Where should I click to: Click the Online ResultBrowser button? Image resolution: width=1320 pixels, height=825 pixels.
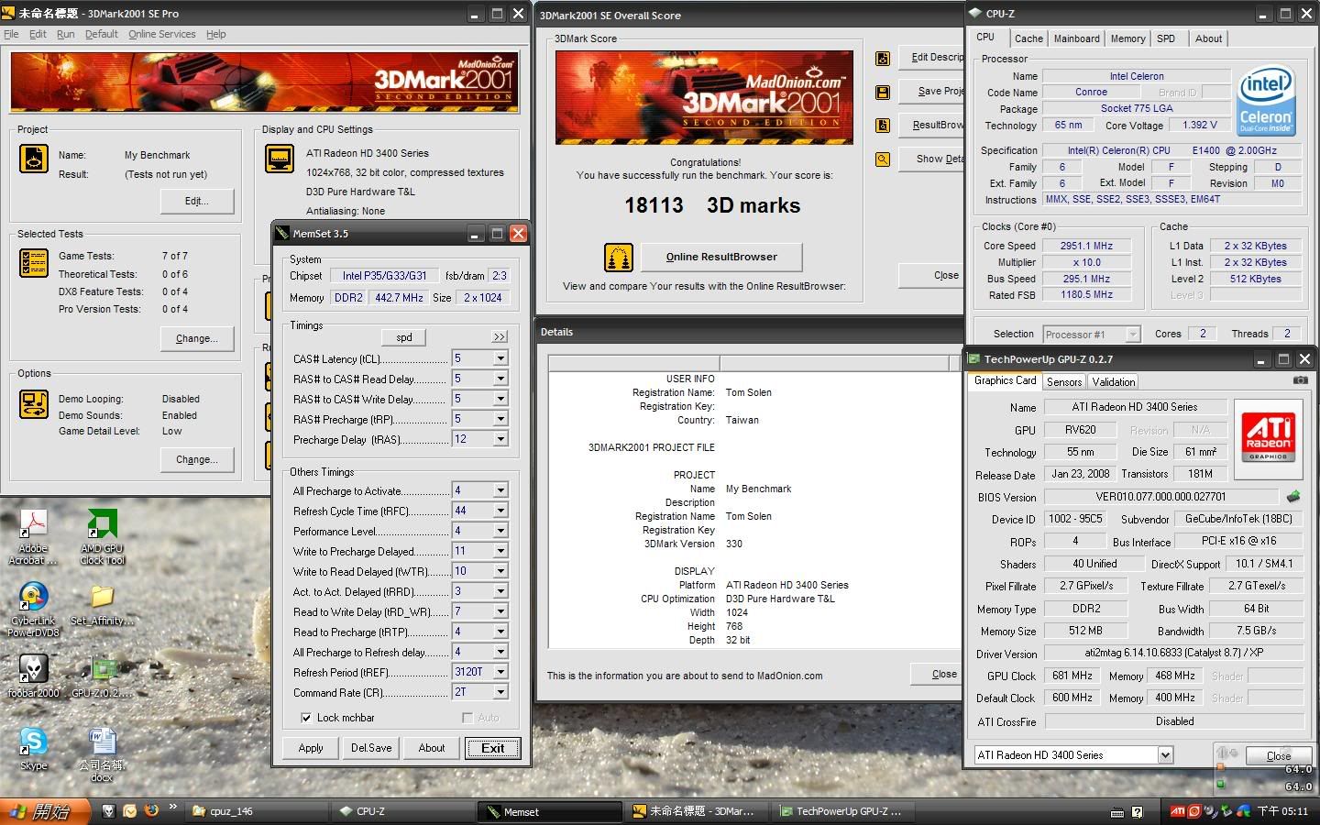coord(721,257)
